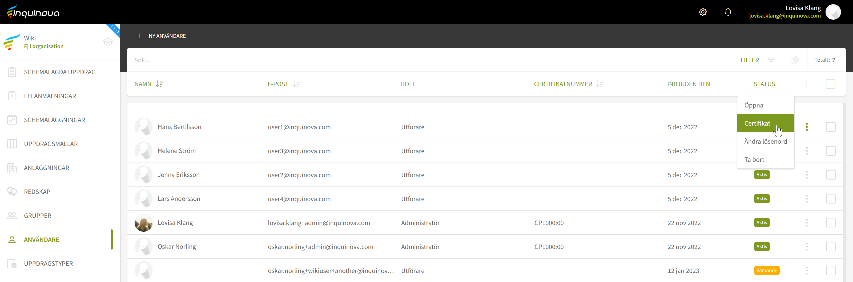Click Lovisa Klang's photo thumbnail in list
The image size is (853, 282).
click(x=143, y=223)
